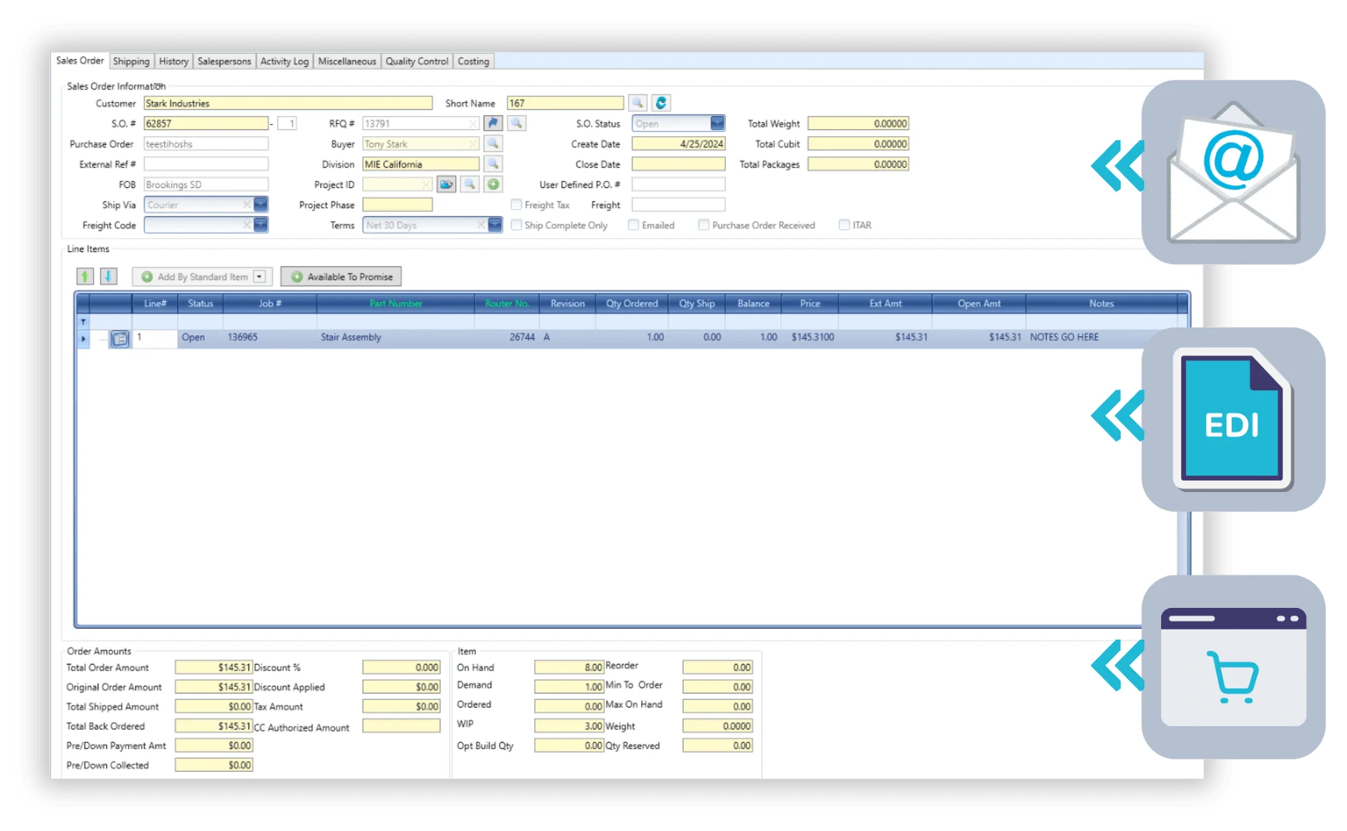
Task: Tick the Emailed checkbox
Action: (x=633, y=224)
